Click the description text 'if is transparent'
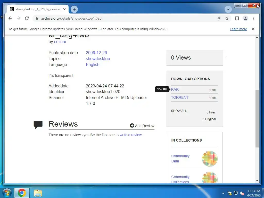264x198 pixels. (61, 76)
